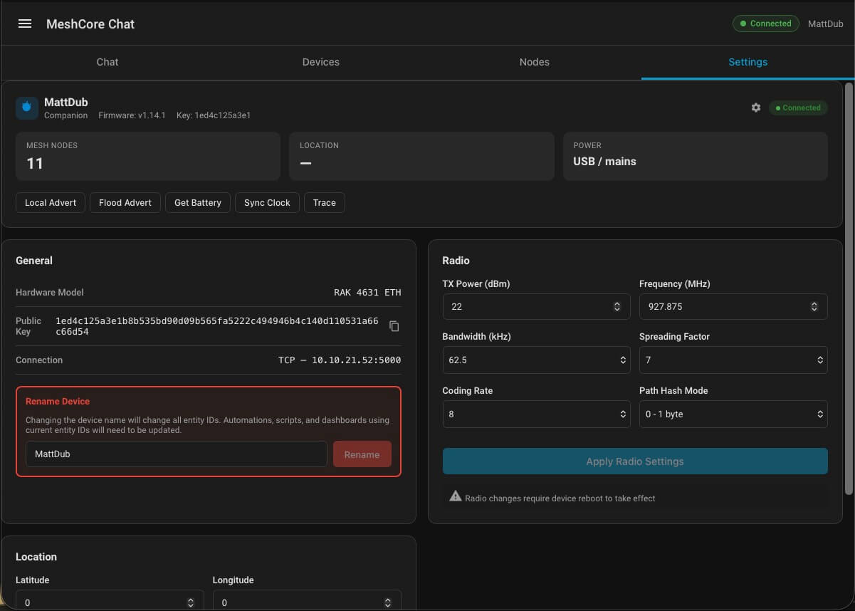Send a Local Advert

(x=51, y=202)
